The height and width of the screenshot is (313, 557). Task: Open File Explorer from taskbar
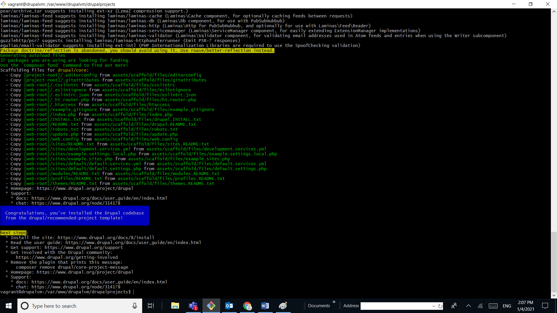click(175, 306)
